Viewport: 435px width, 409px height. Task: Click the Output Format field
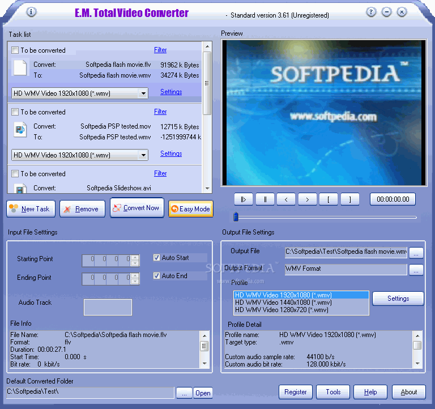346,269
